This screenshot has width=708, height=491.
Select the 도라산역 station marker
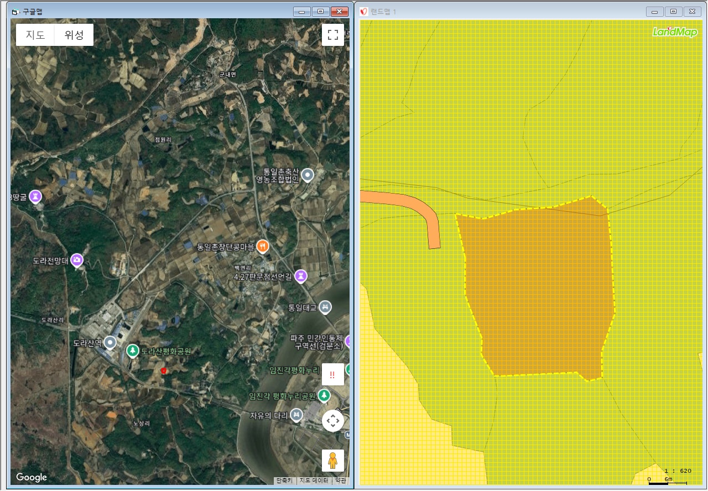pos(111,343)
